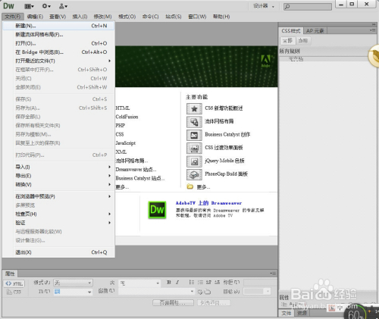The width and height of the screenshot is (379, 319).
Task: Open the format dropdown in properties panel
Action: pyautogui.click(x=74, y=283)
